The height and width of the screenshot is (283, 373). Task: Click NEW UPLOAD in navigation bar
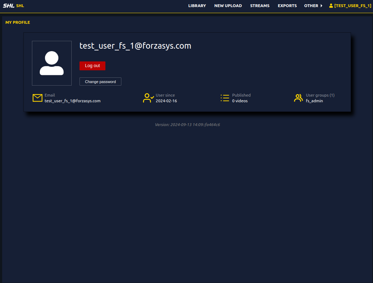(228, 6)
